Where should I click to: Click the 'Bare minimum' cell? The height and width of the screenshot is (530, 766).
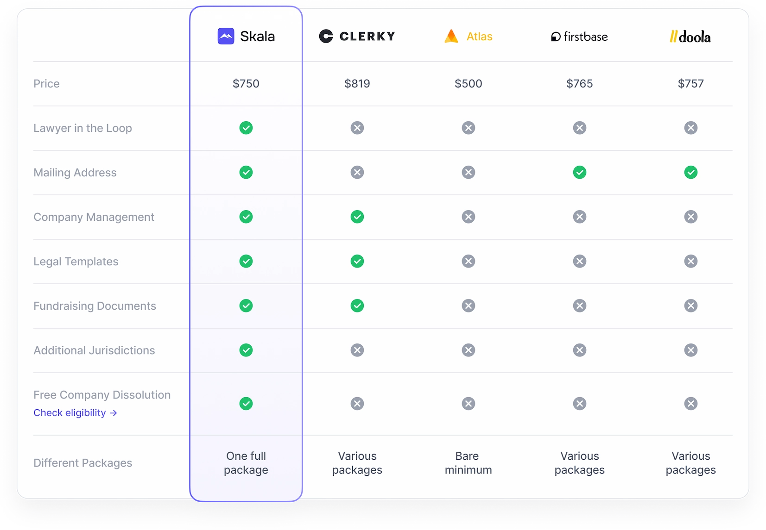tap(468, 463)
